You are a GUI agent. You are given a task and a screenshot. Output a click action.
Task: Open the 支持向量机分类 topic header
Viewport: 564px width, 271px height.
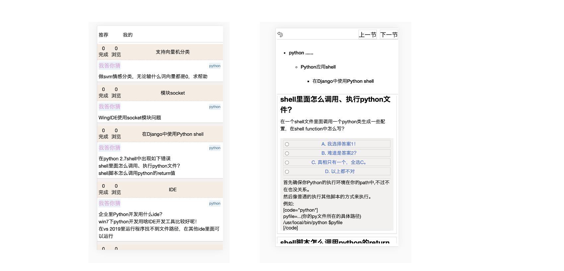click(x=173, y=52)
